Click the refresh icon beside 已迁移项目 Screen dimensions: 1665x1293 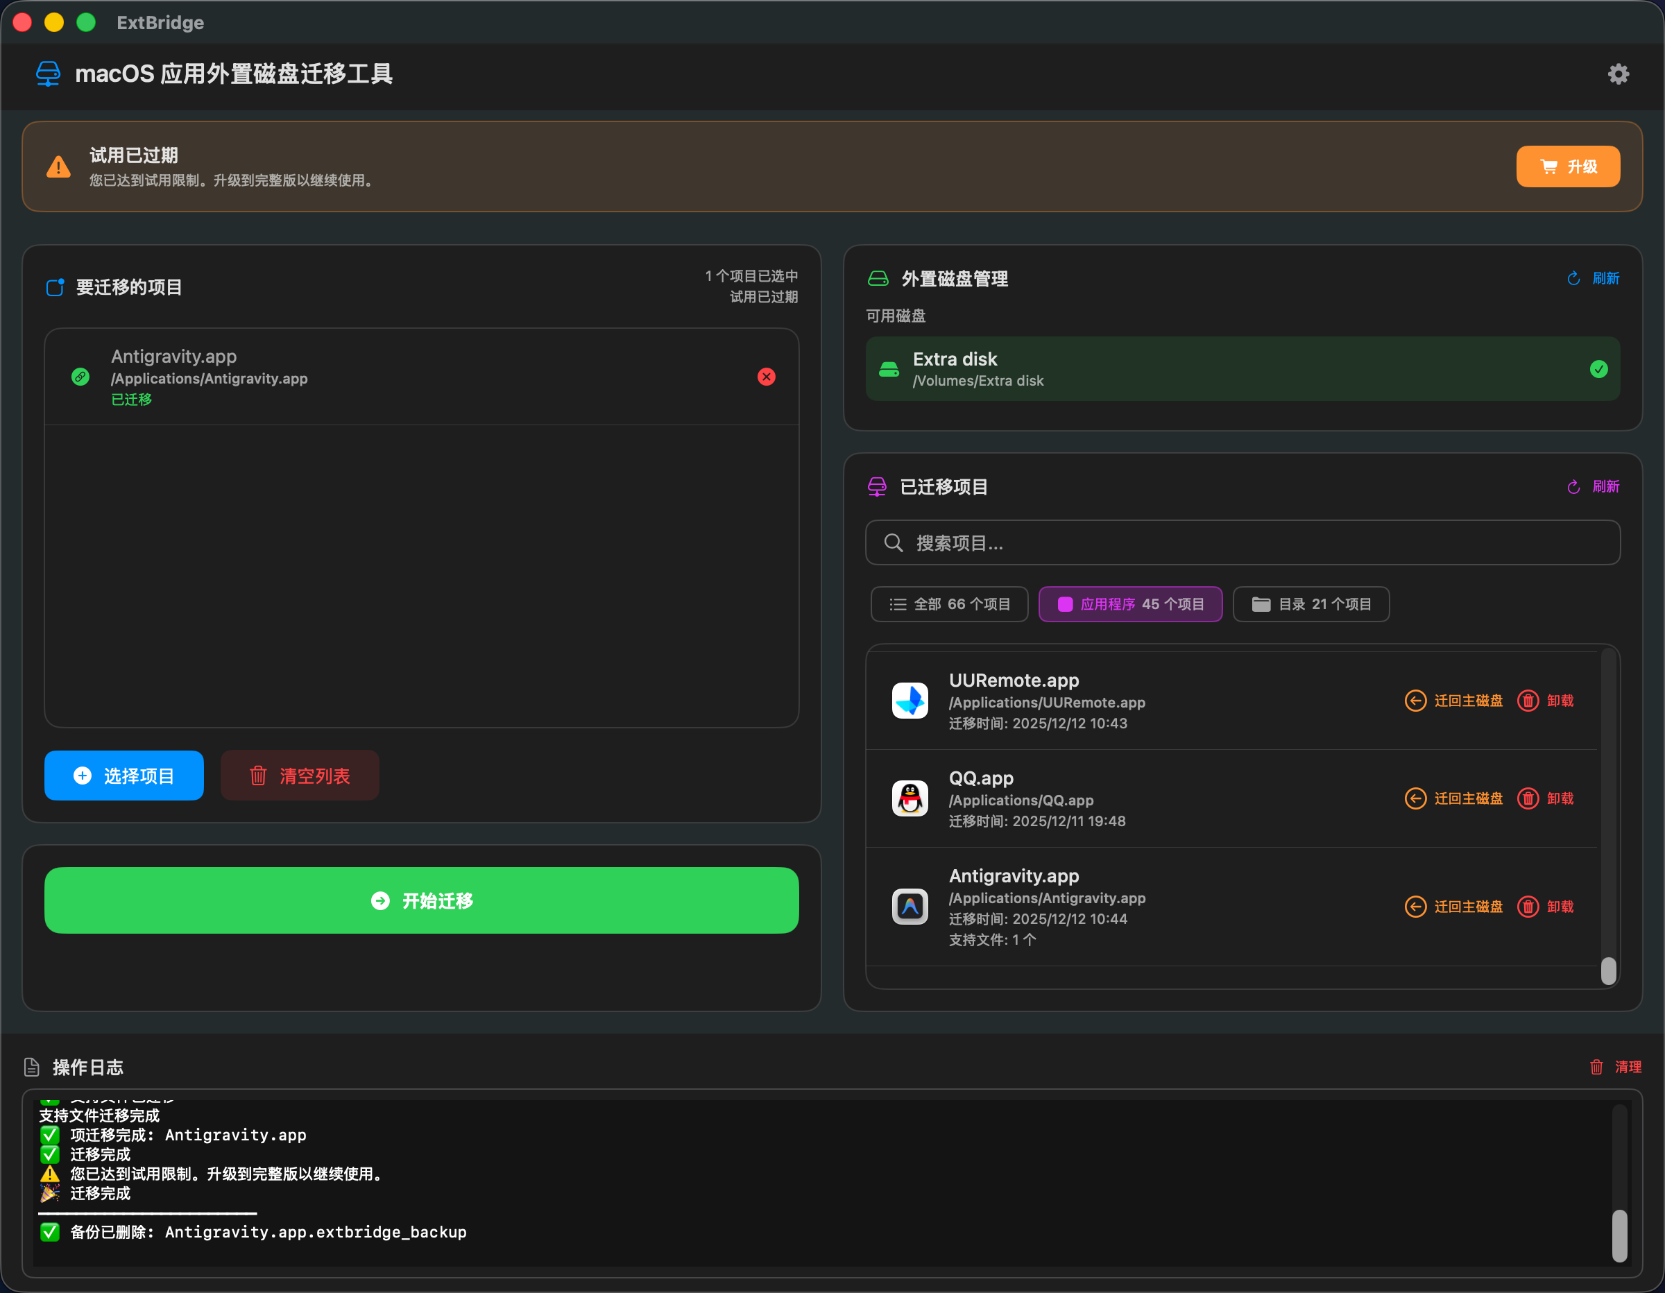(1573, 486)
